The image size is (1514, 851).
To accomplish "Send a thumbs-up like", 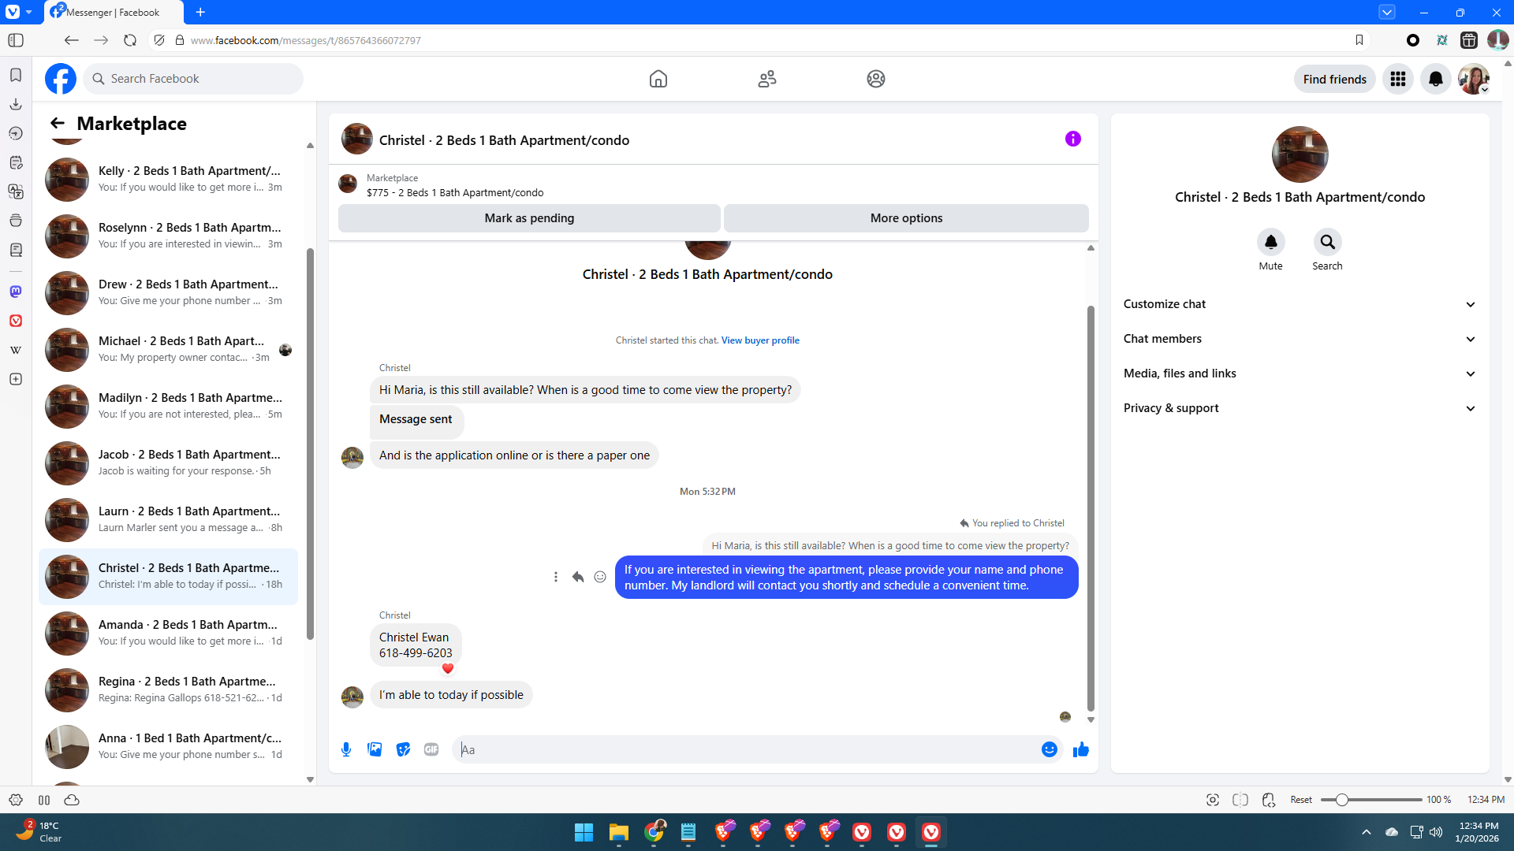I will click(1081, 749).
